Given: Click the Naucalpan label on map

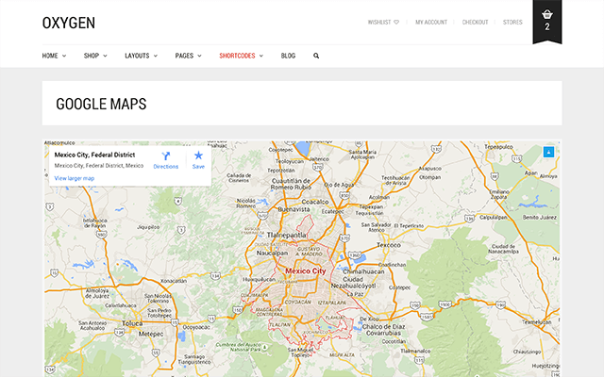Looking at the screenshot, I should coord(273,254).
